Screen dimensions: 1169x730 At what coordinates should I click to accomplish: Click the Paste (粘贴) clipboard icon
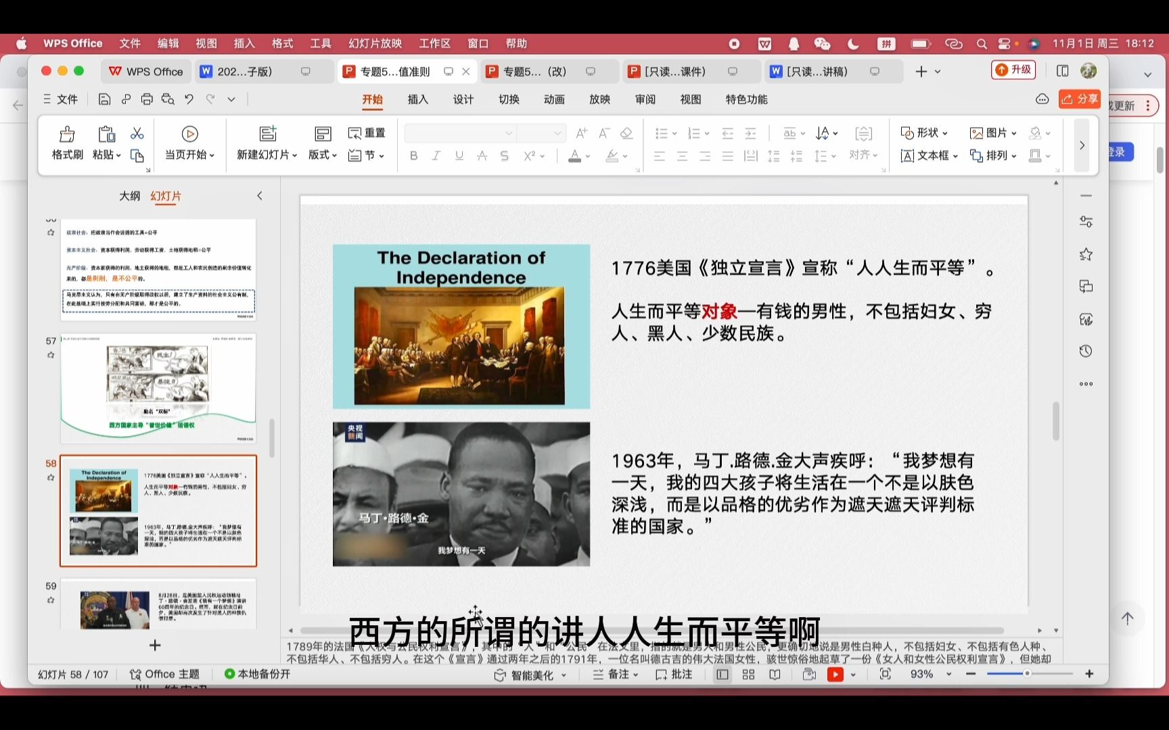tap(106, 134)
